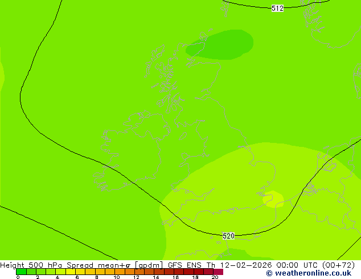Click the legend value label 12

coord(136,277)
